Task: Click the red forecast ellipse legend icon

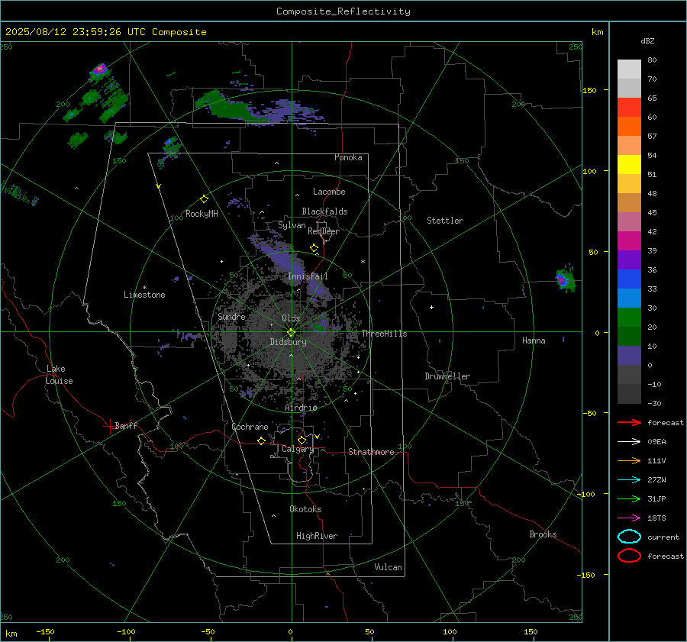Action: 629,556
